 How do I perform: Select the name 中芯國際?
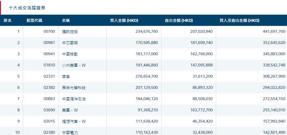(70, 43)
